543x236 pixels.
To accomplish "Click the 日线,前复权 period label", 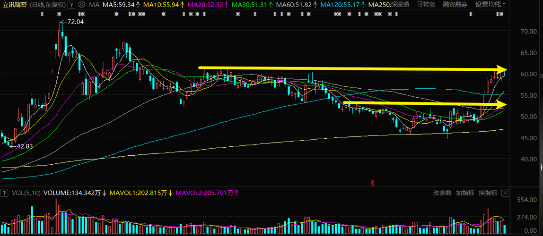I will (x=47, y=5).
